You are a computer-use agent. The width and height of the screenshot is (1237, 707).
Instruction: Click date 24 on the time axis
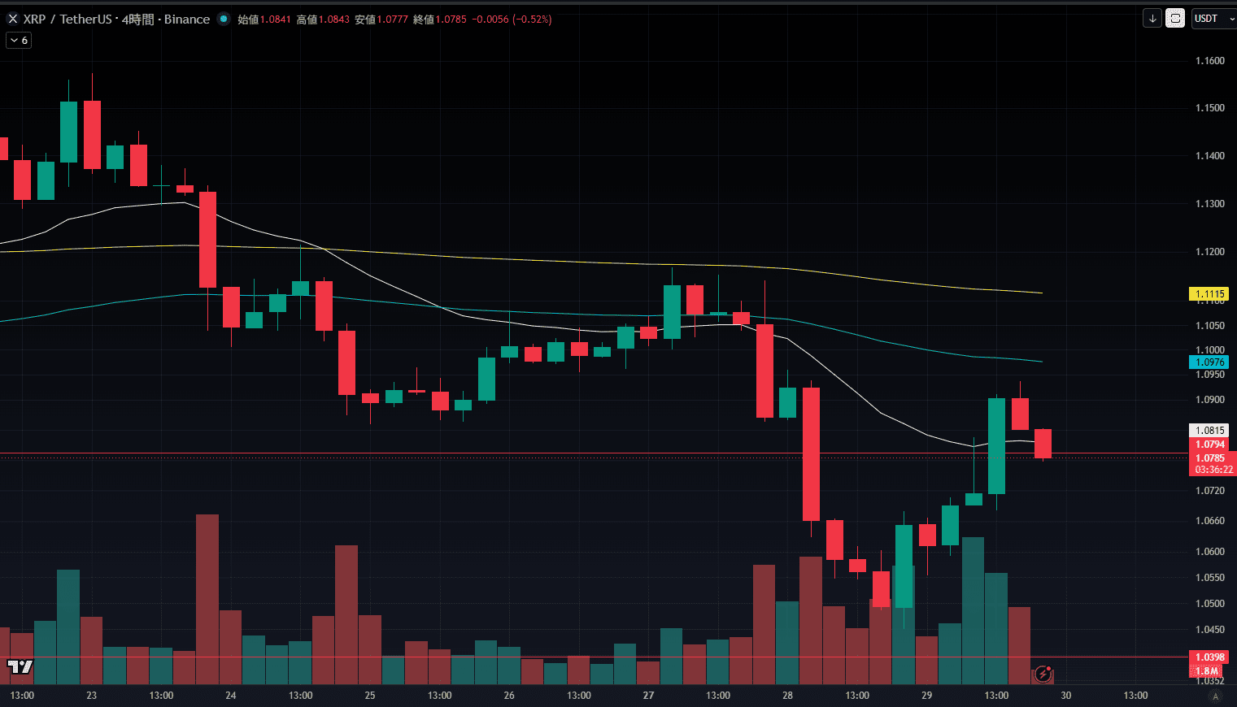(x=231, y=696)
